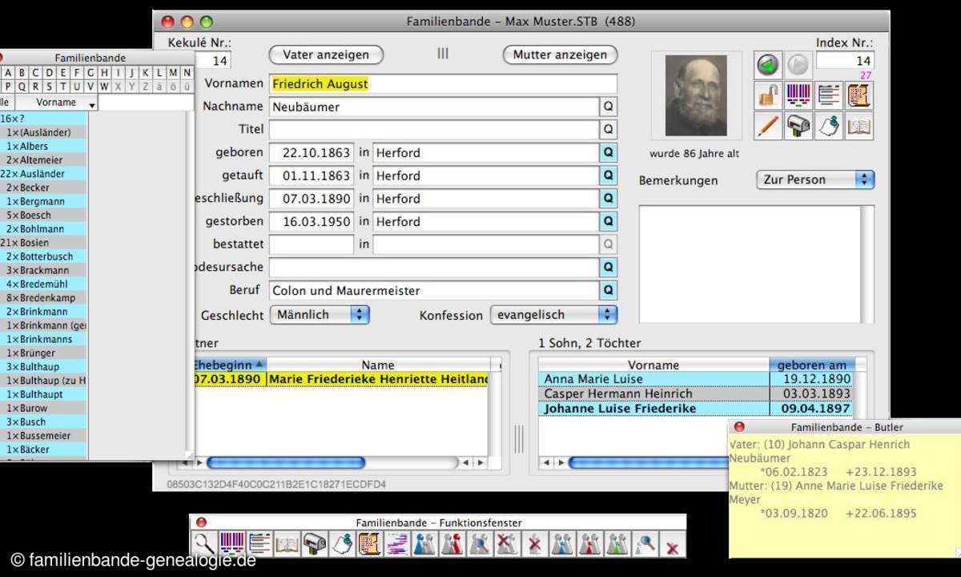Open the book icon in Funktionsfenster
The height and width of the screenshot is (577, 961).
click(287, 544)
